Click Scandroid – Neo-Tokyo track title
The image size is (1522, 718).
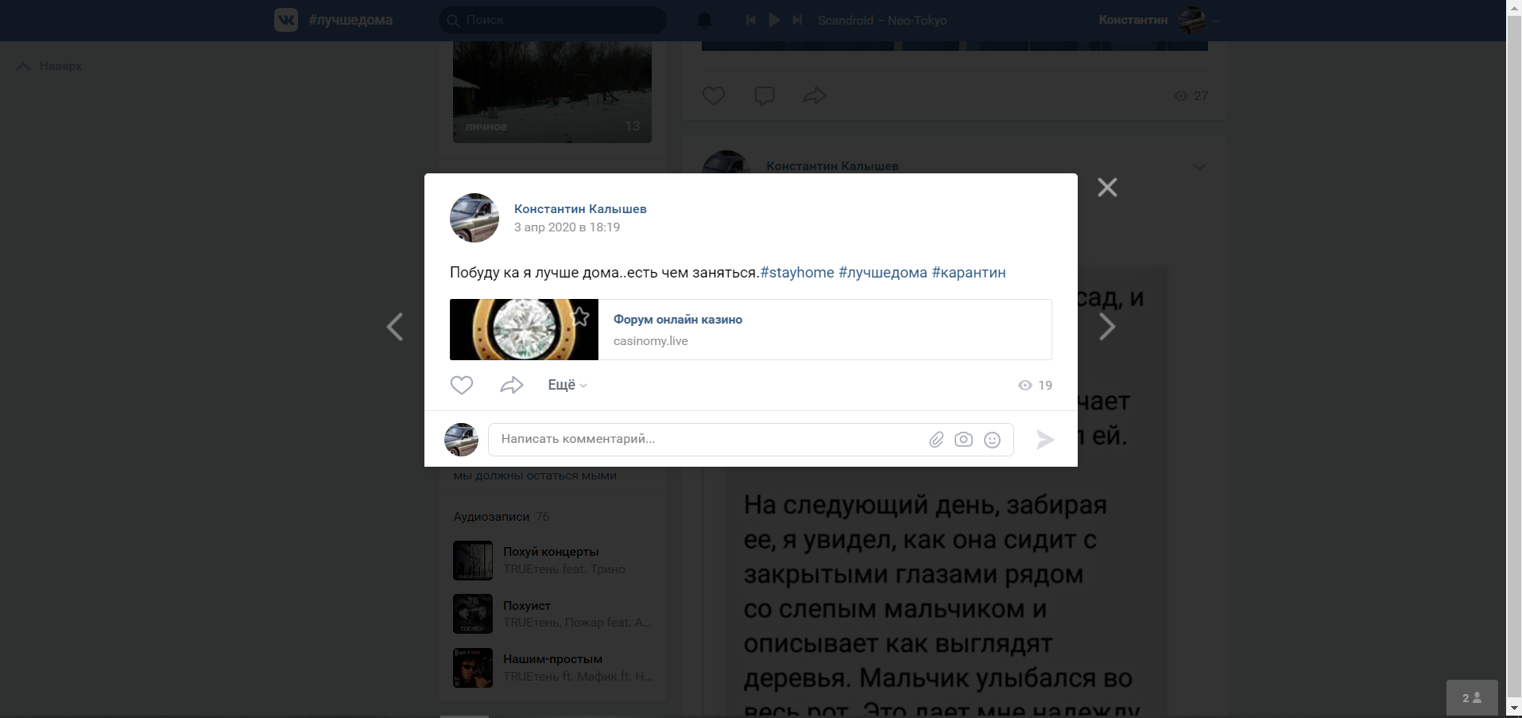[x=882, y=21]
